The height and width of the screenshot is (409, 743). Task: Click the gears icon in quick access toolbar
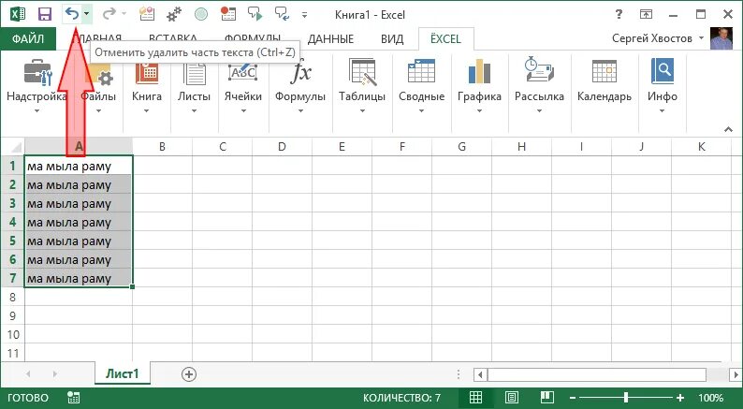coord(174,15)
